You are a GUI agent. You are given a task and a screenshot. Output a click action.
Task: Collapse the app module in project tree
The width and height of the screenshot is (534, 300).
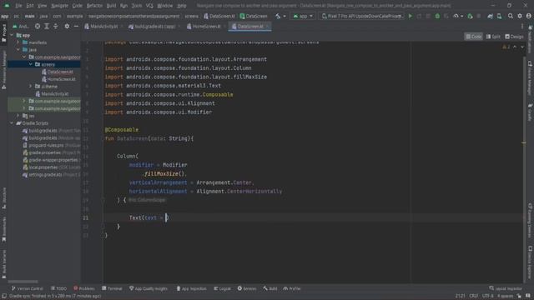click(13, 35)
